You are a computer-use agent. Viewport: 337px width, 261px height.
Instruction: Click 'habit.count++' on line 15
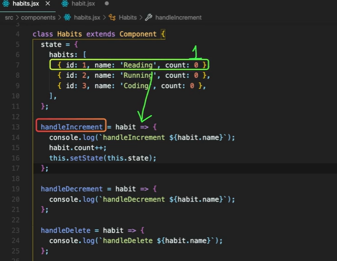[76, 147]
